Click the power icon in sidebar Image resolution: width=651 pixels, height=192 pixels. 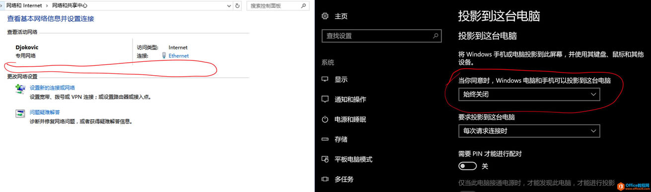point(325,119)
